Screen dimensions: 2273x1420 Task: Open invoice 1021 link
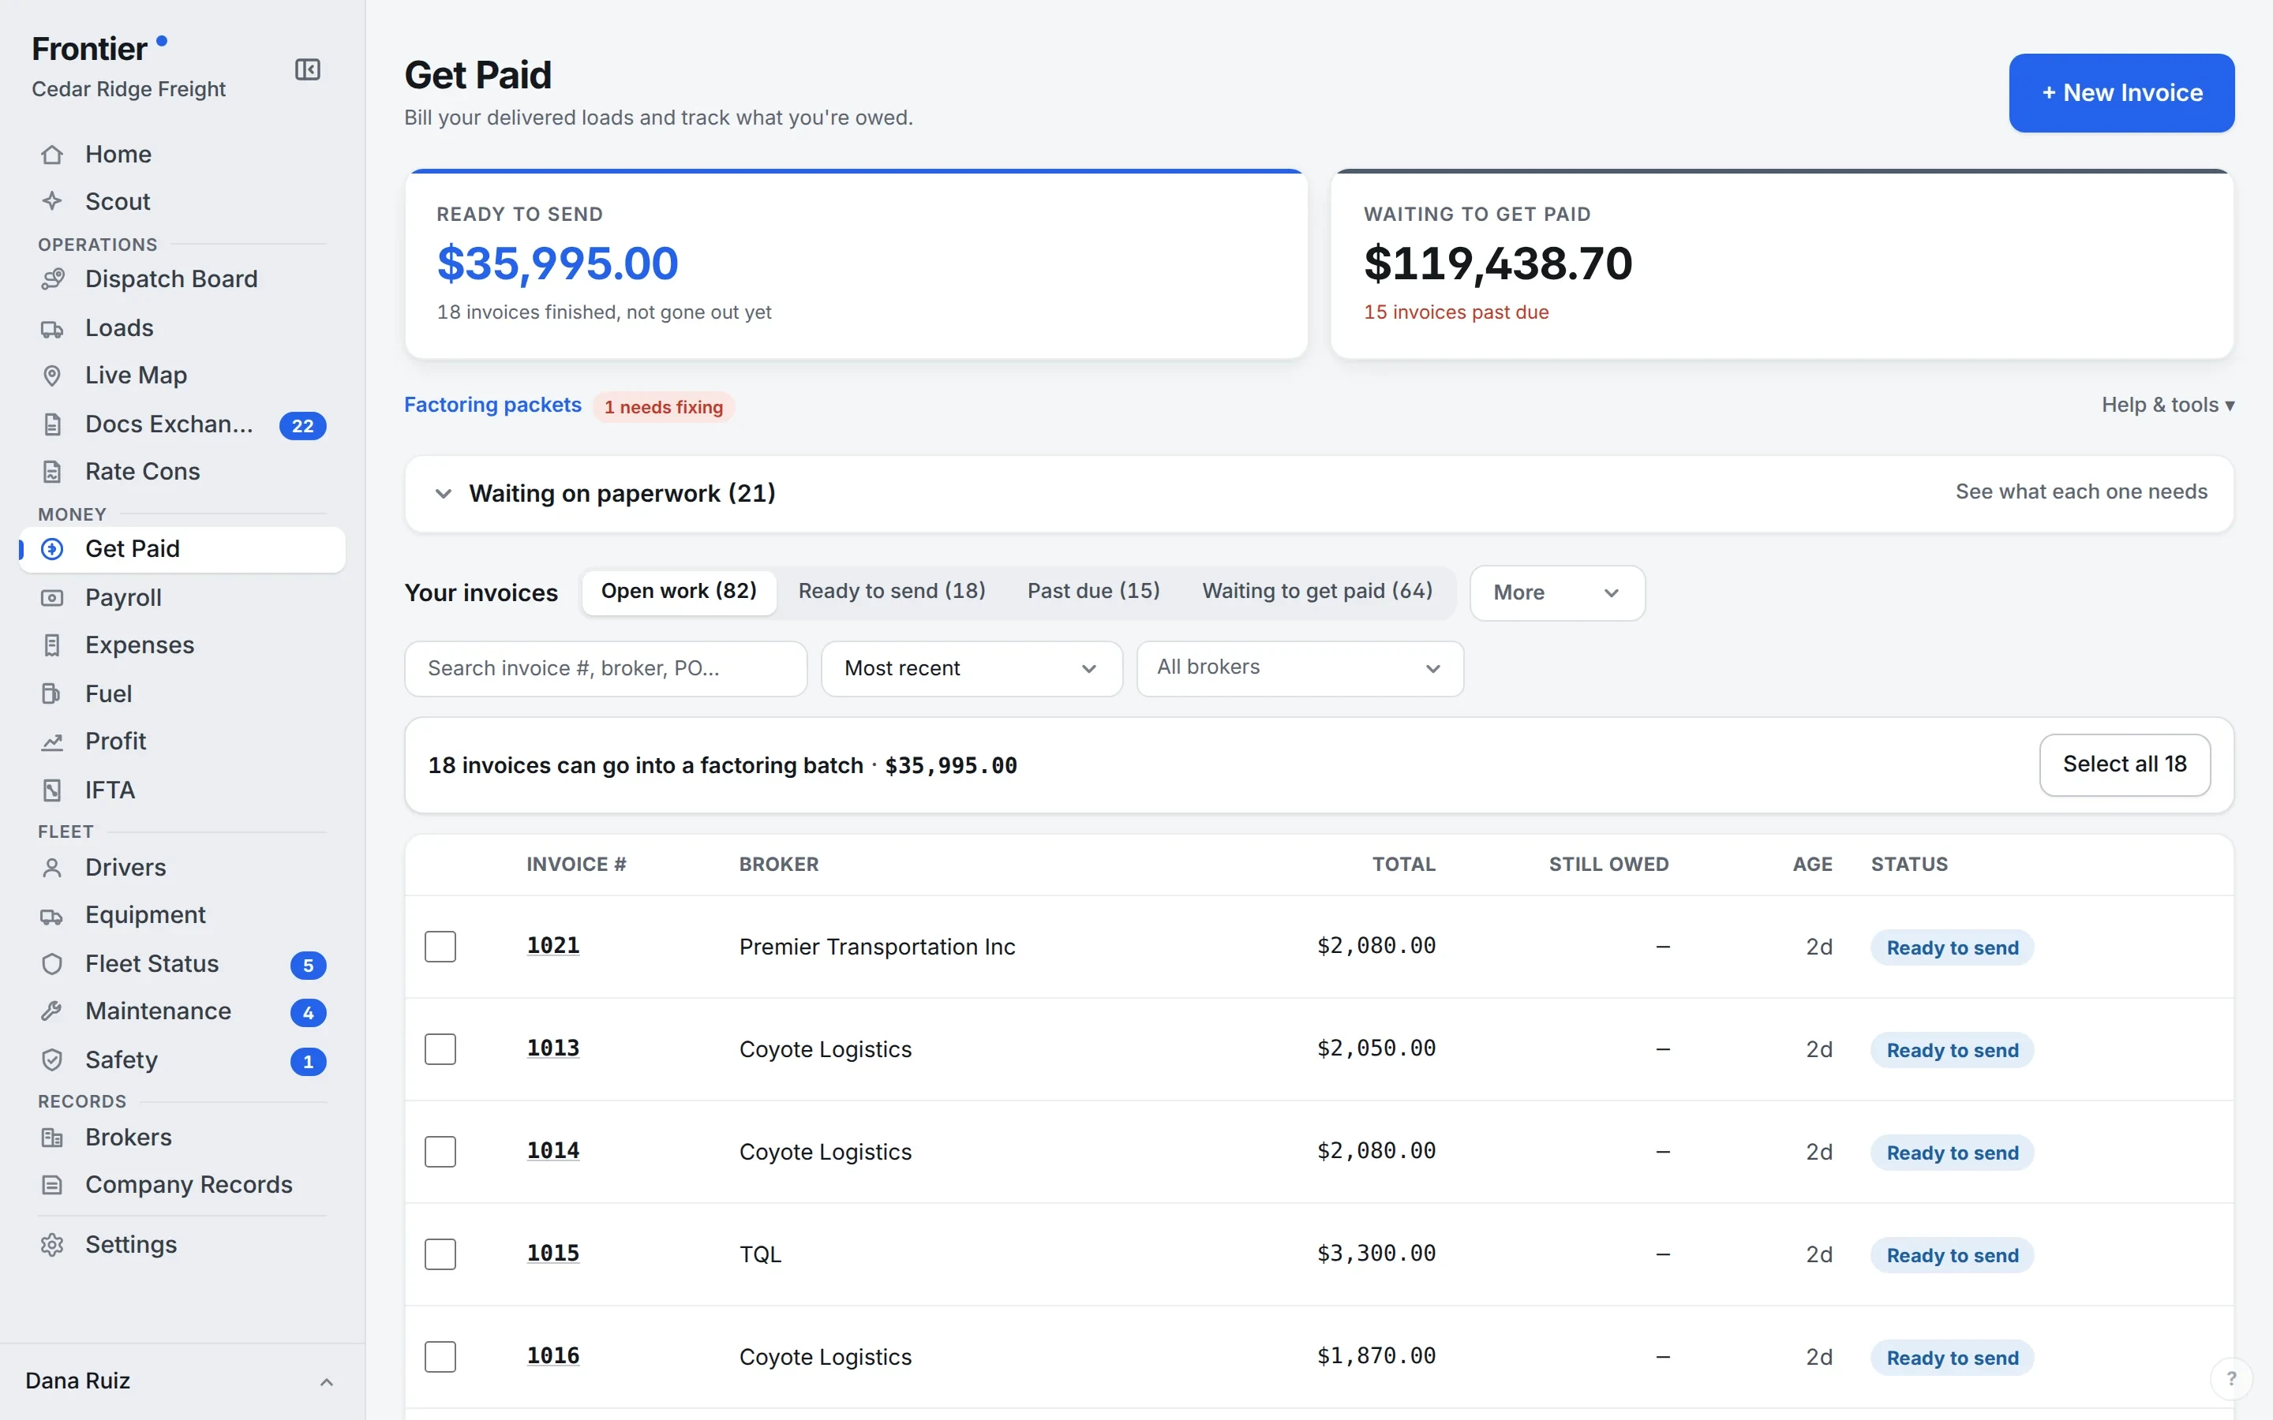(x=553, y=946)
